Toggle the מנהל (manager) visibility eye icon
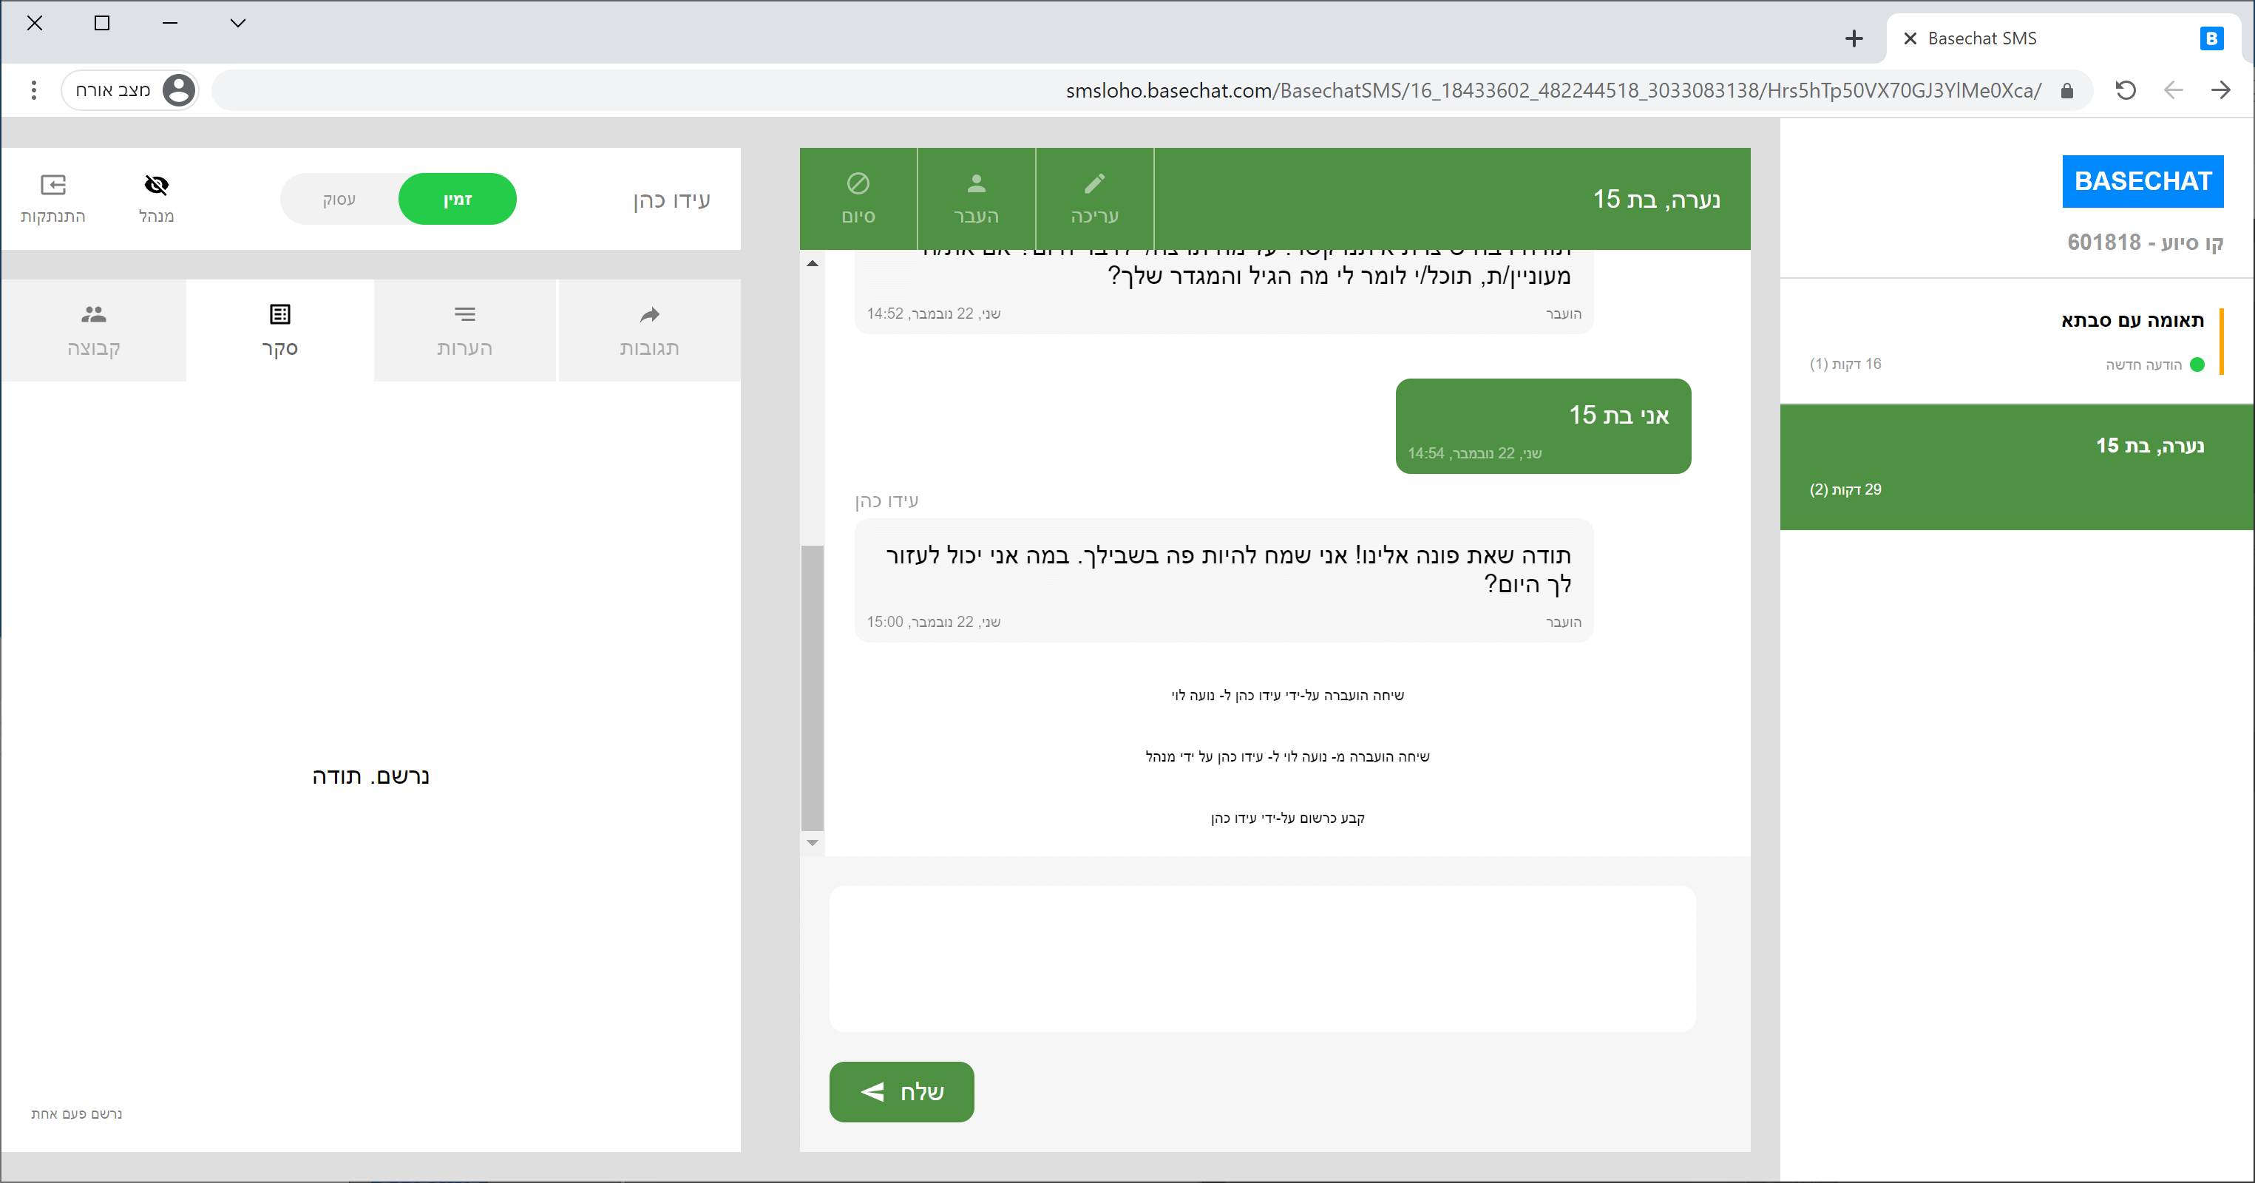The image size is (2255, 1183). (x=156, y=185)
